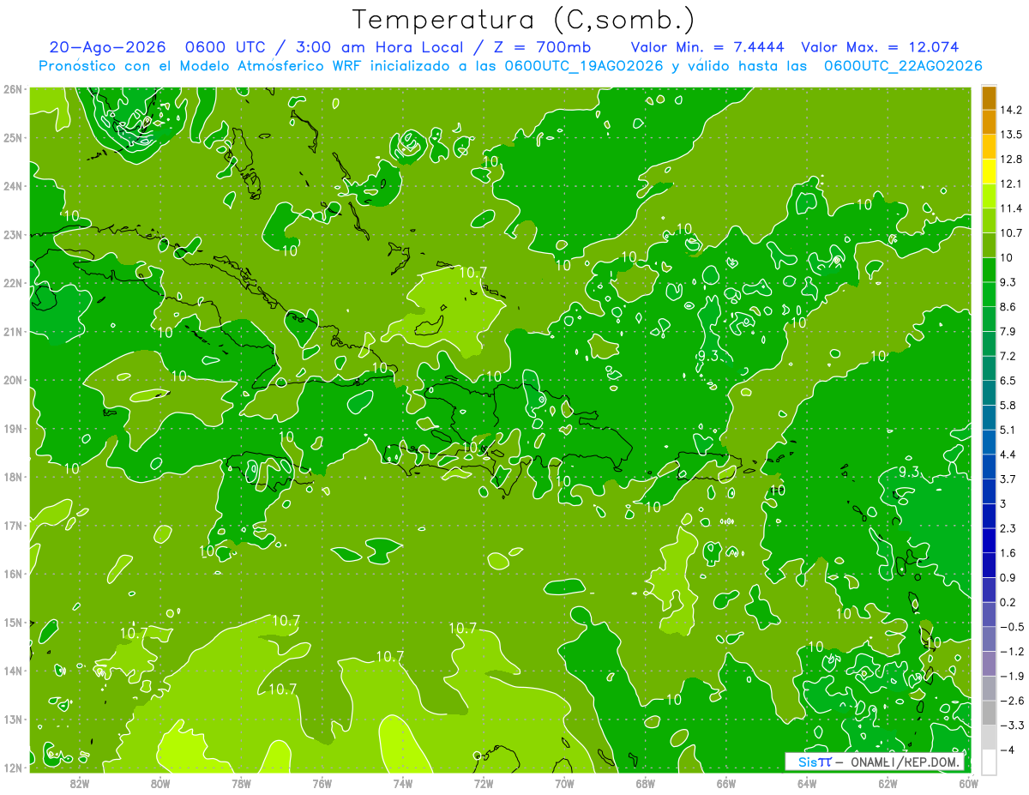
Task: Click the title 'Temperatura (C,somb.)'
Action: [524, 20]
